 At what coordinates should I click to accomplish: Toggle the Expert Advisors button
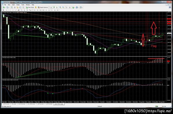coord(43,7)
